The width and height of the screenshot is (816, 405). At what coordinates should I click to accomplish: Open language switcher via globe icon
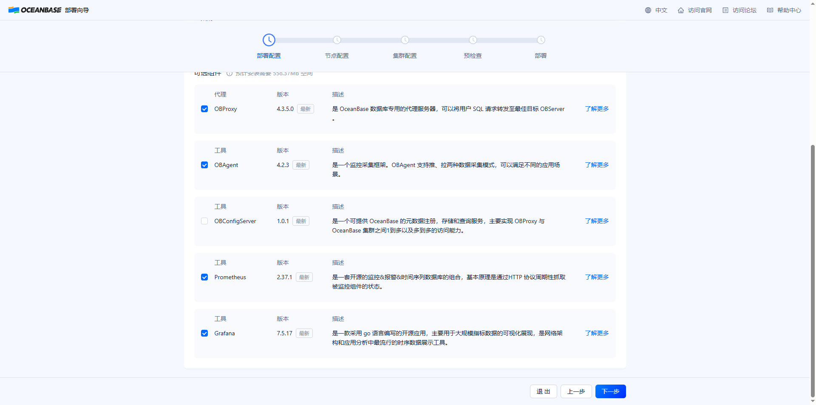click(648, 10)
